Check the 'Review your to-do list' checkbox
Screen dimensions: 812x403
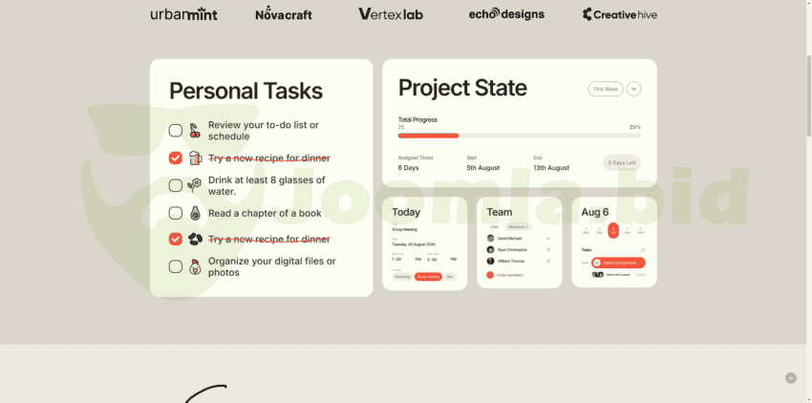[176, 131]
